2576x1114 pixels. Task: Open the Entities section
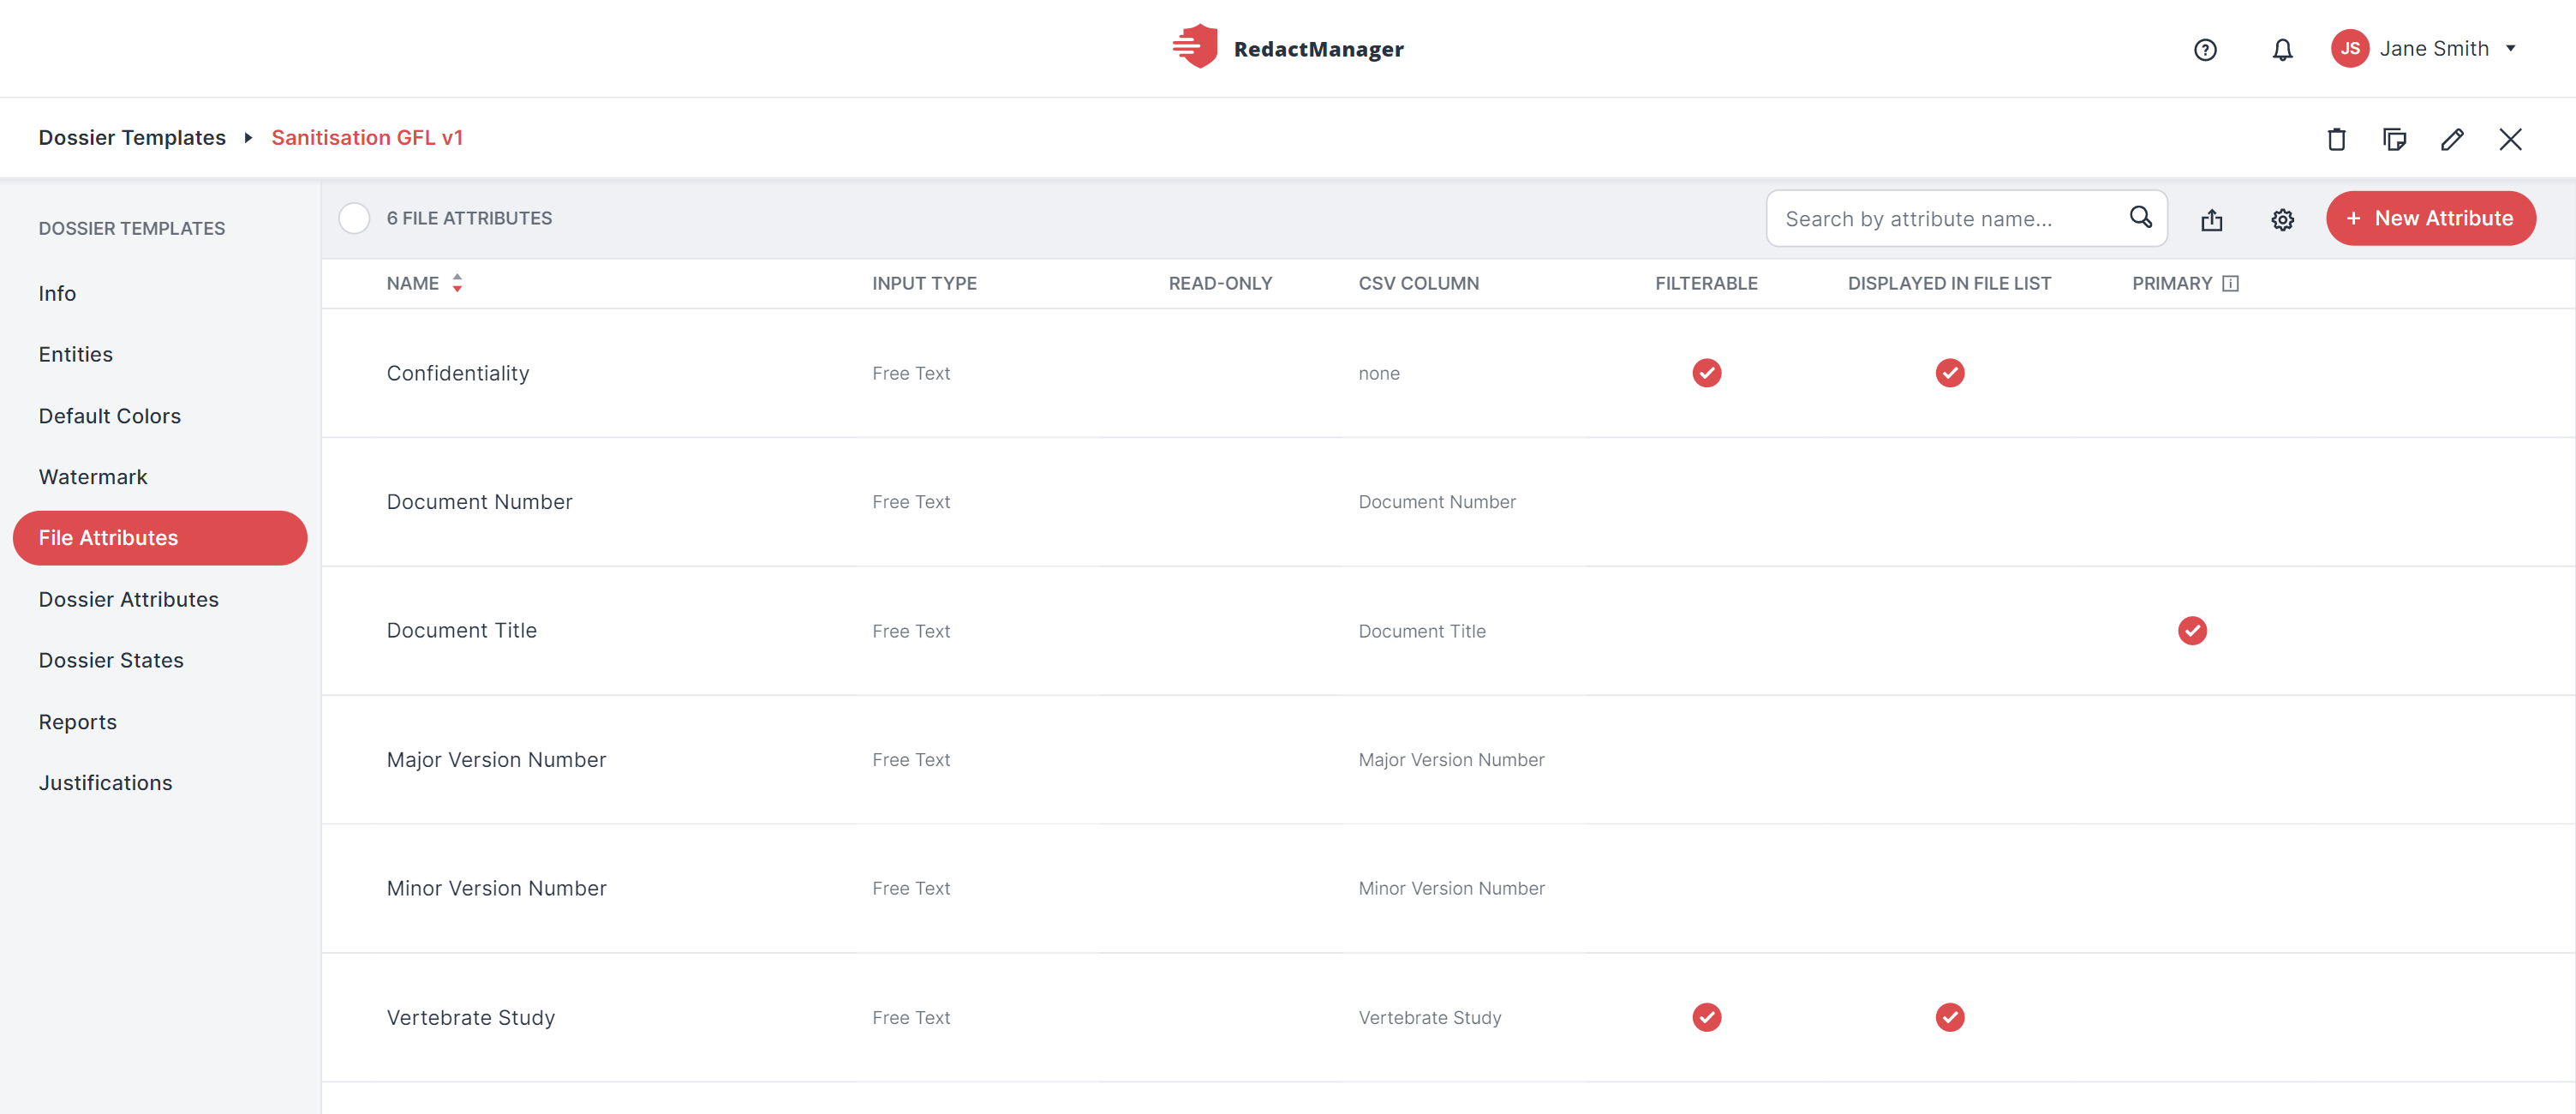tap(75, 354)
